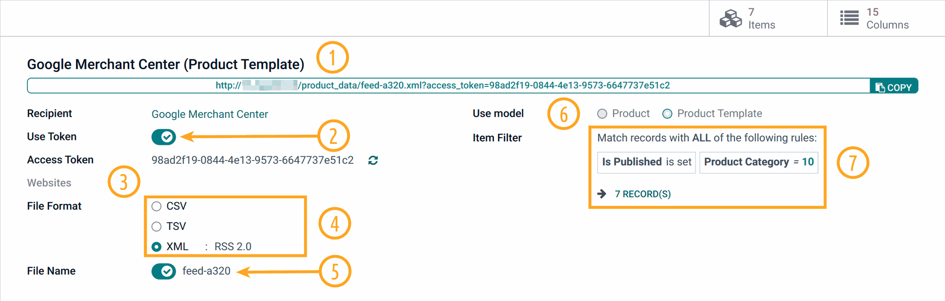This screenshot has width=945, height=301.
Task: Click the feed-a320 file name value
Action: pos(206,271)
